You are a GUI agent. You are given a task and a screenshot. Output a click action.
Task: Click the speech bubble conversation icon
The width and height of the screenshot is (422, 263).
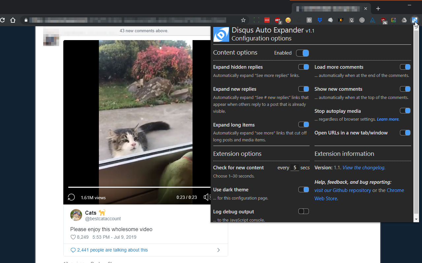pyautogui.click(x=73, y=250)
